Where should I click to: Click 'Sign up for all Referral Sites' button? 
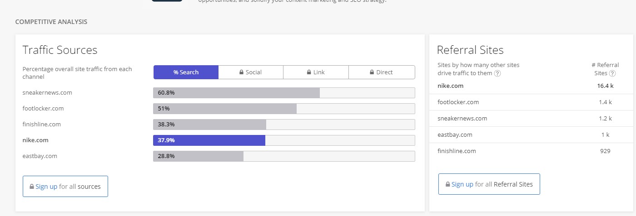pos(489,184)
